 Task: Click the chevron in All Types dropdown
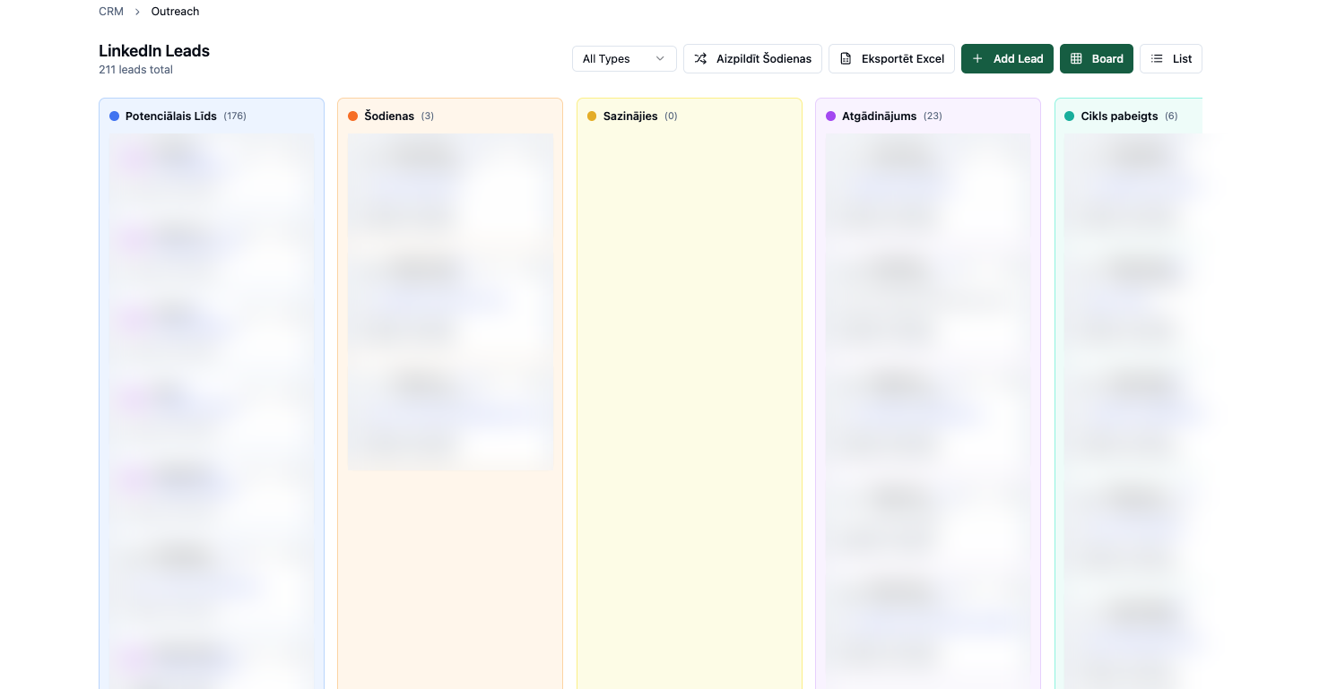point(660,58)
